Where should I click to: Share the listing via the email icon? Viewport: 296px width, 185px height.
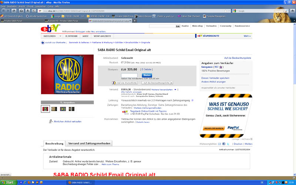pos(219,144)
